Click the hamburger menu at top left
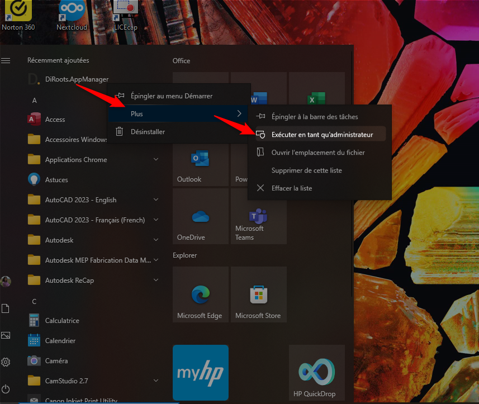The image size is (479, 404). click(x=6, y=60)
